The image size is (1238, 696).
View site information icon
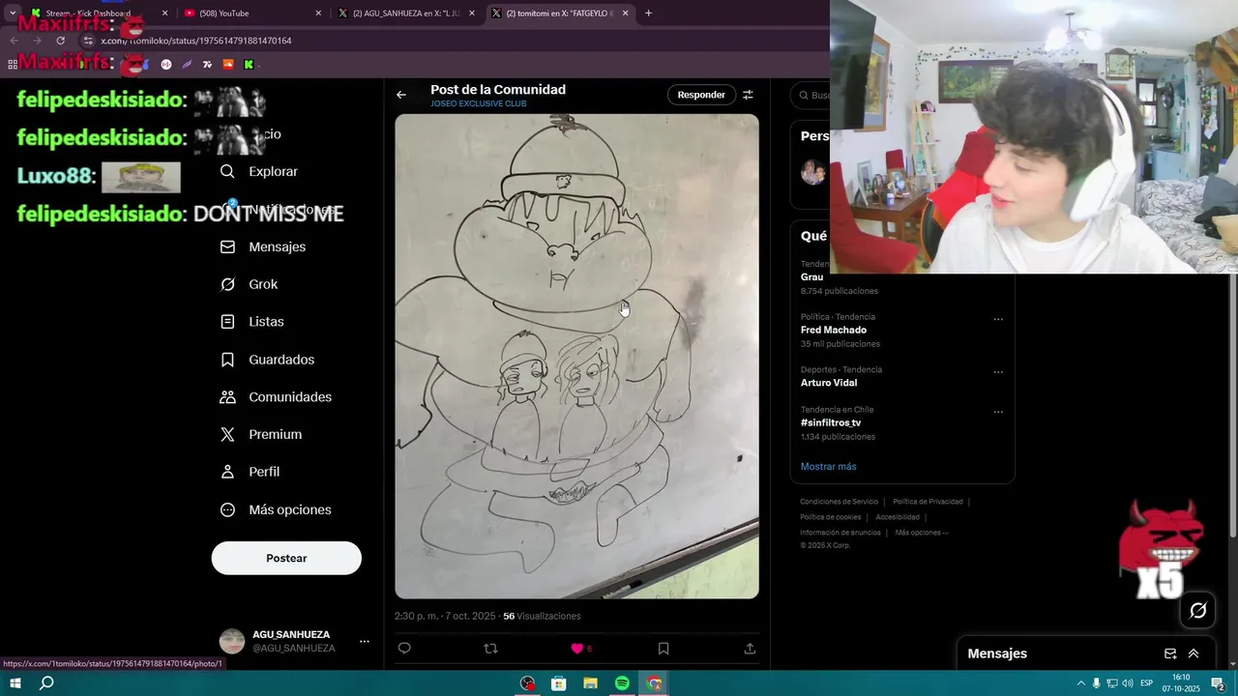coord(89,41)
